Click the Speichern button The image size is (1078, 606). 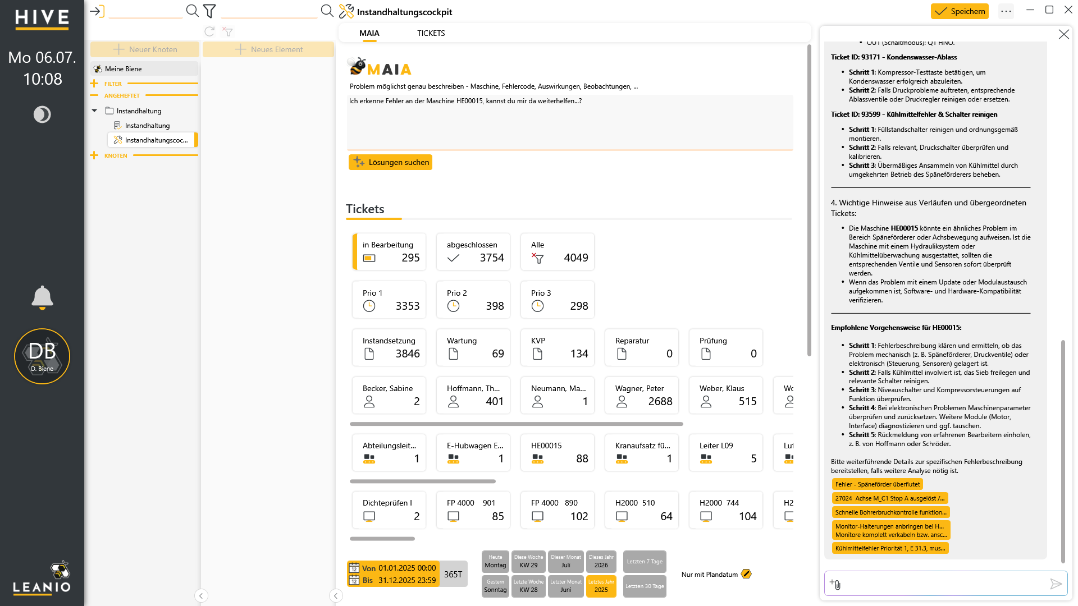(x=960, y=11)
